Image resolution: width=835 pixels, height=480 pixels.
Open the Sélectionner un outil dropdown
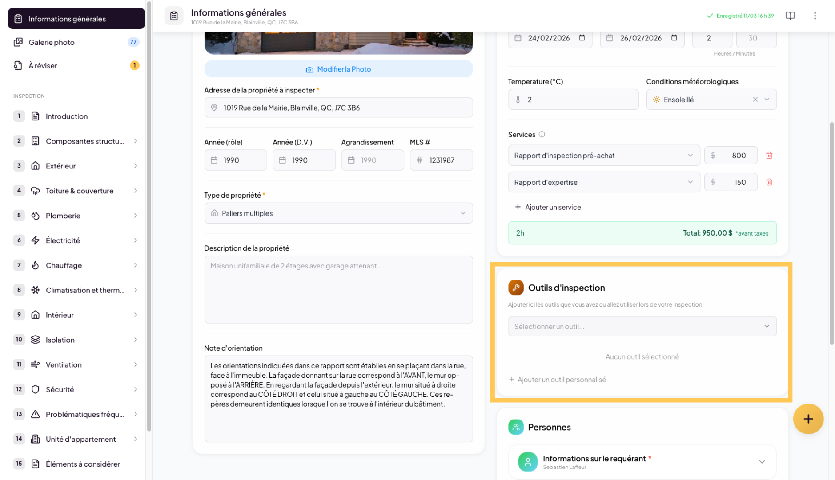click(x=642, y=326)
